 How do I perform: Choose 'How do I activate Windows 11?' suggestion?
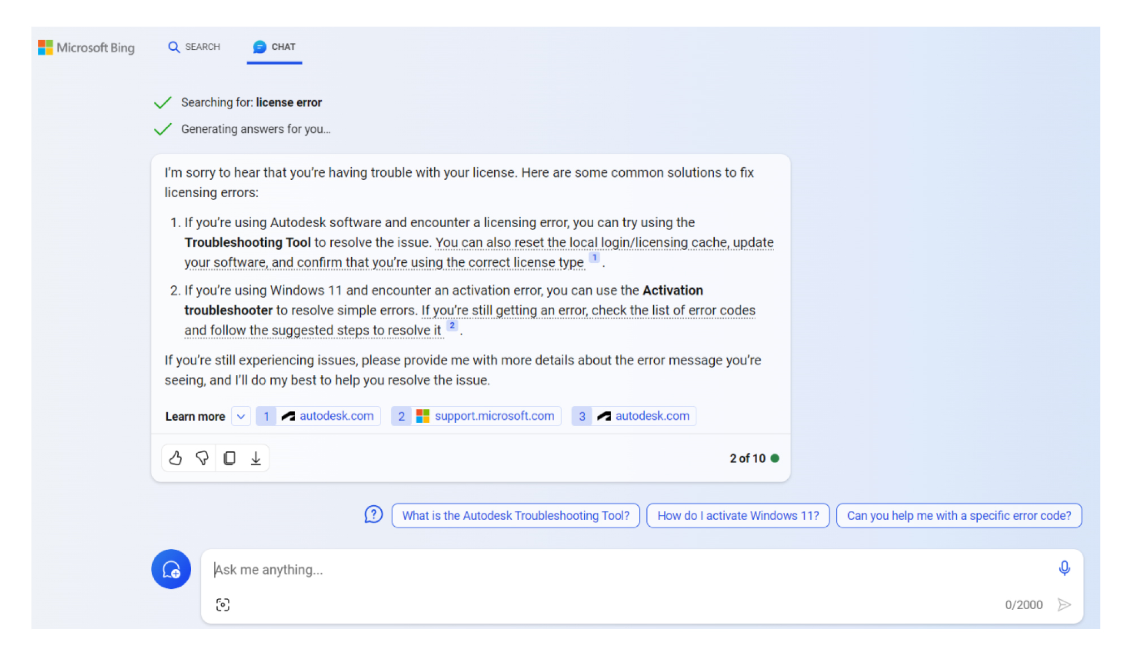[x=738, y=515]
